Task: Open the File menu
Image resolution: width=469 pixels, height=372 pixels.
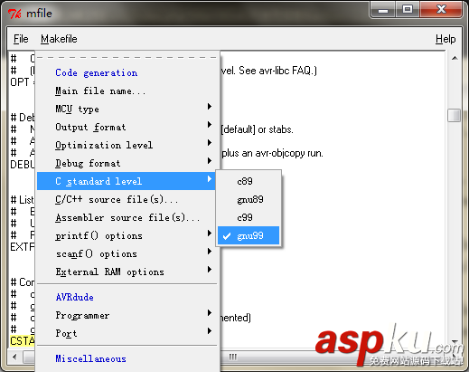Action: [21, 39]
